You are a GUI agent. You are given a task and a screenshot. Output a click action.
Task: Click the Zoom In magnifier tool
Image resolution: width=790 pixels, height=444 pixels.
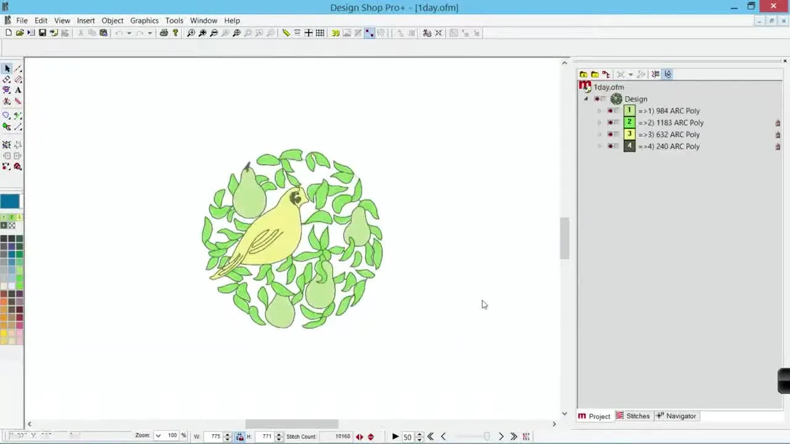[x=191, y=33]
